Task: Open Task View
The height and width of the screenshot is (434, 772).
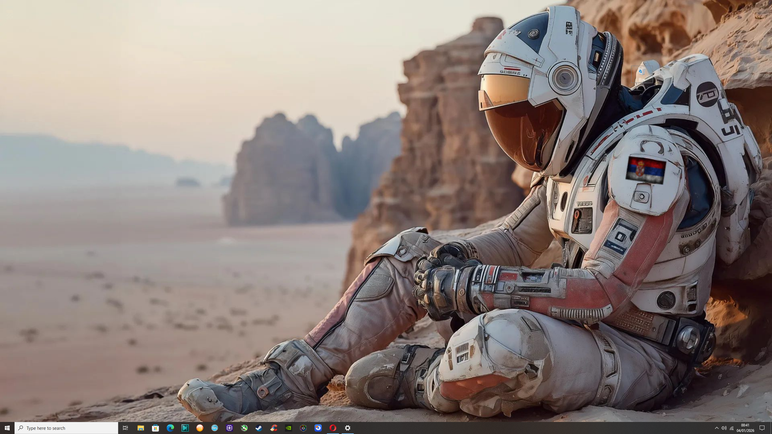Action: 125,428
